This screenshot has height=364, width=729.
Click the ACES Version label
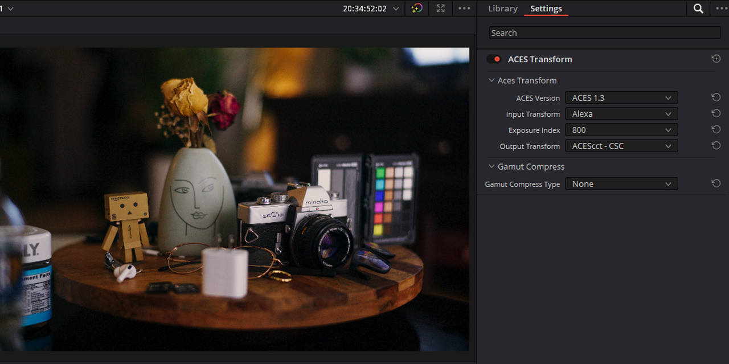pyautogui.click(x=538, y=98)
